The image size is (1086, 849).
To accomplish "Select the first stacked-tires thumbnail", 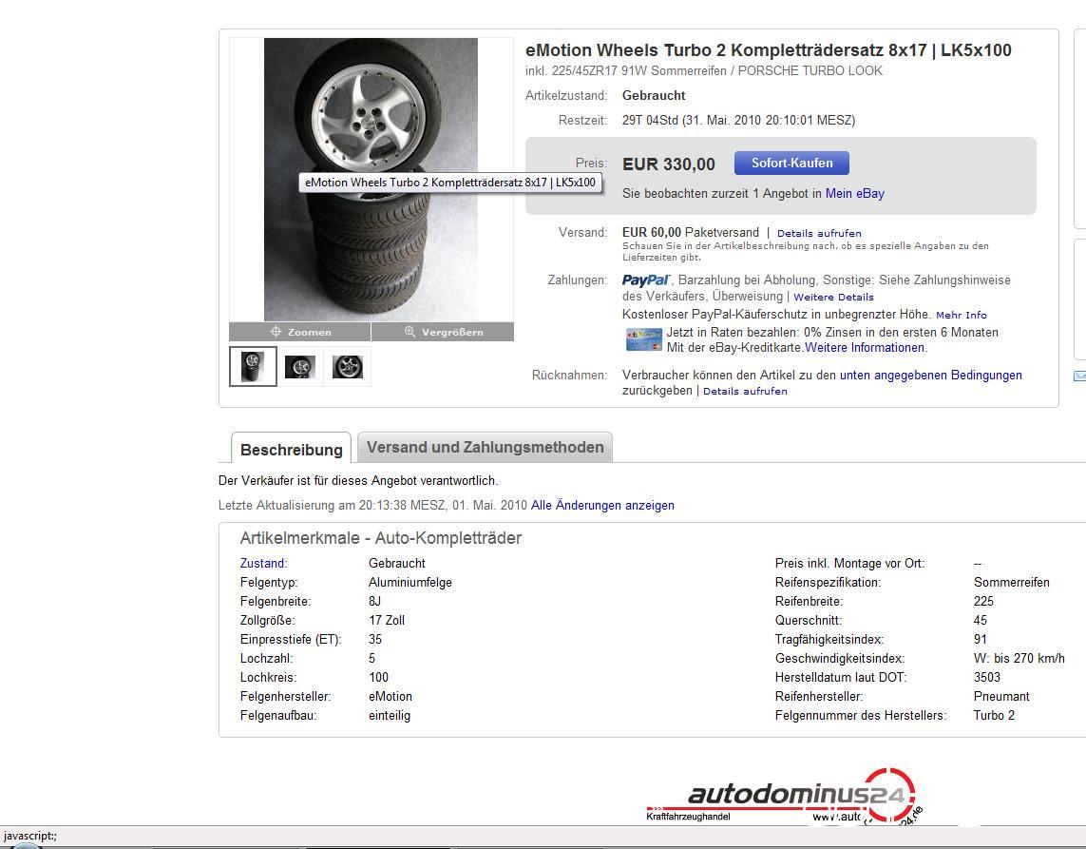I will pos(253,367).
